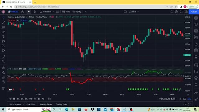Select the trend line drawing tool
Screen dimensions: 199x112
[3, 22]
